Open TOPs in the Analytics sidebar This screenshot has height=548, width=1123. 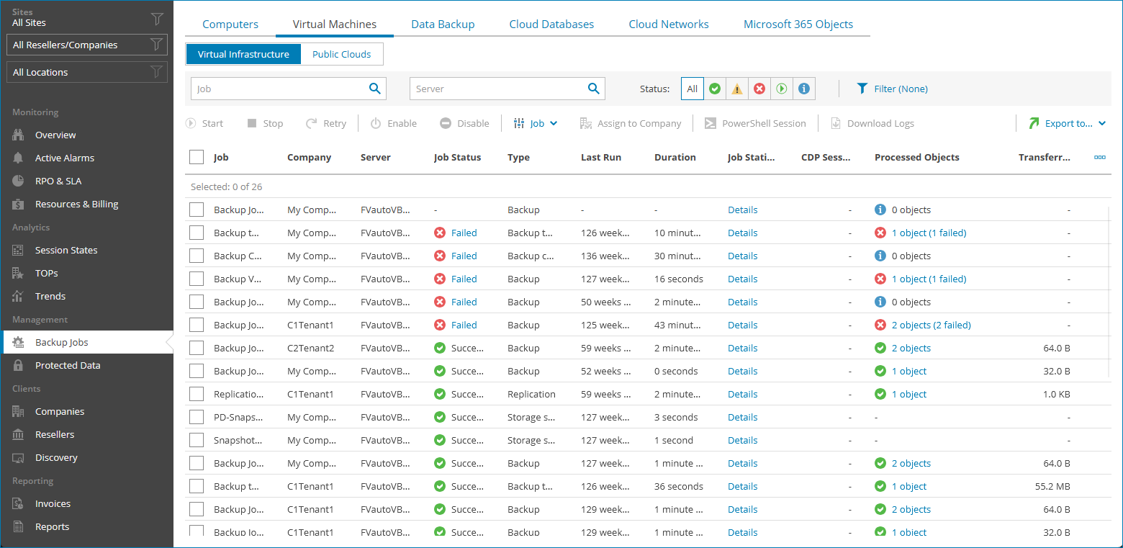(x=47, y=273)
